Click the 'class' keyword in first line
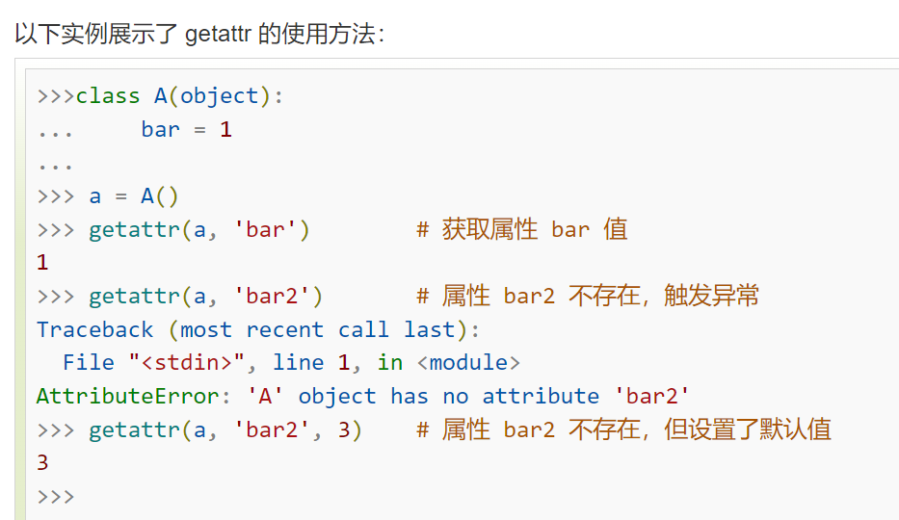Screen dimensions: 899x520 pos(108,95)
